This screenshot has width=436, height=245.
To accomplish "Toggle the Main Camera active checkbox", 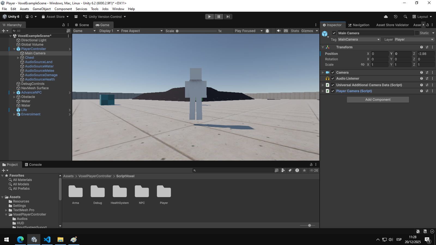I will (x=334, y=33).
